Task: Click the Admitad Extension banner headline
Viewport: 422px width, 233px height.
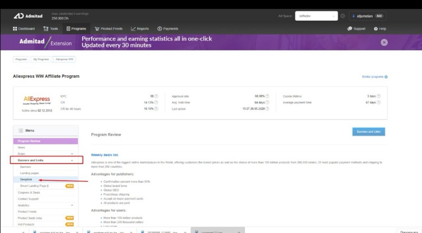Action: [x=147, y=42]
